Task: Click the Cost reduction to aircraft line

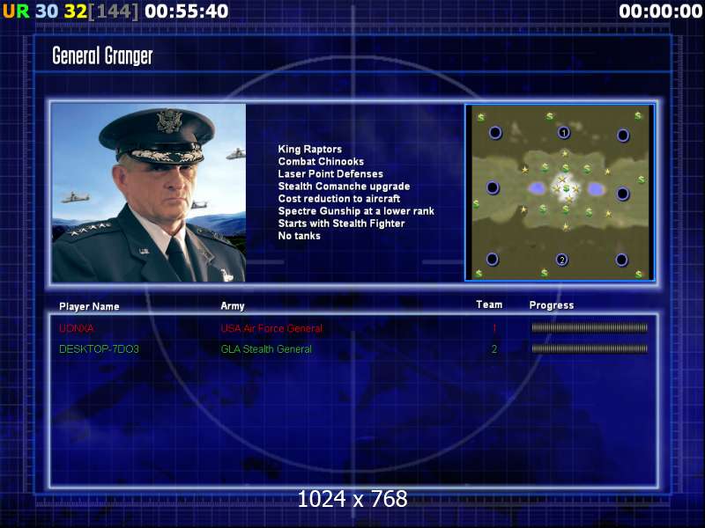Action: tap(339, 199)
